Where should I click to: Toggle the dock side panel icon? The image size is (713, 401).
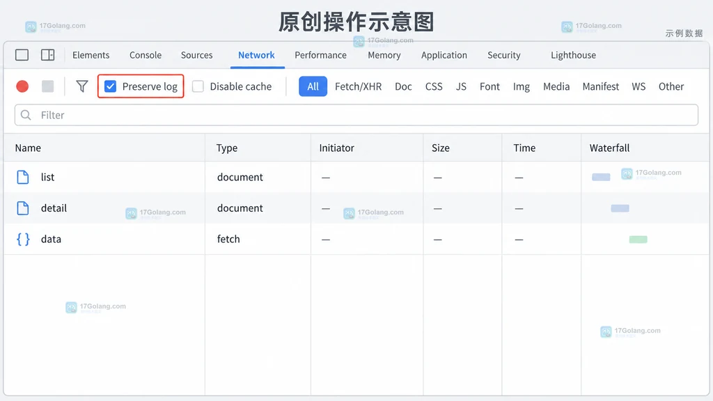point(48,55)
